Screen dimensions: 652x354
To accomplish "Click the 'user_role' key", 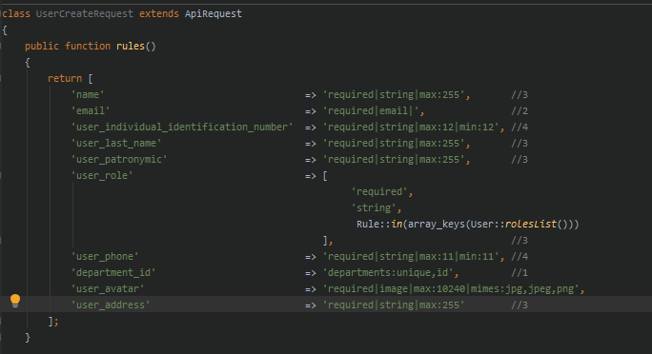I will (102, 175).
